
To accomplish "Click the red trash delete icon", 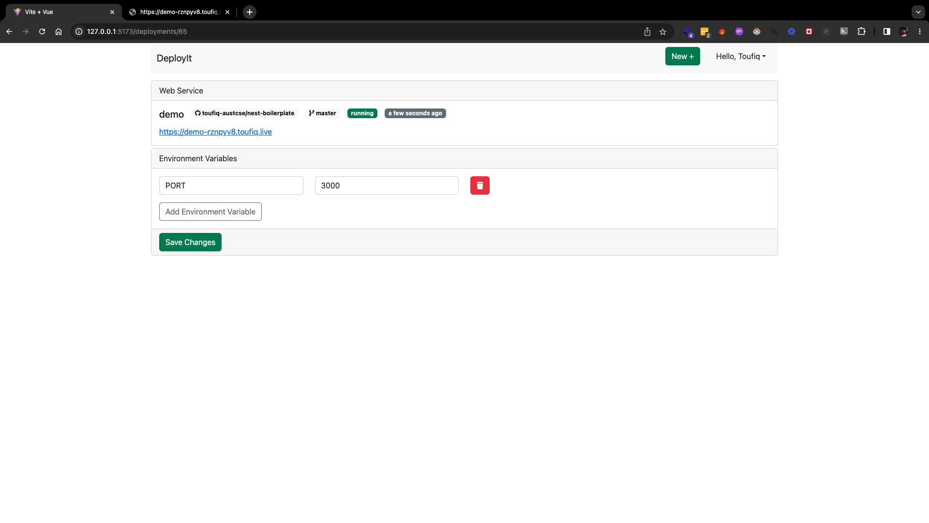I will coord(479,185).
